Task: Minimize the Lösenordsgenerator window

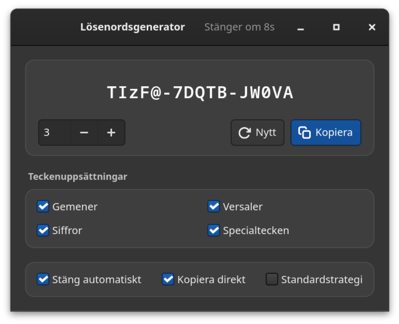Action: pyautogui.click(x=301, y=27)
